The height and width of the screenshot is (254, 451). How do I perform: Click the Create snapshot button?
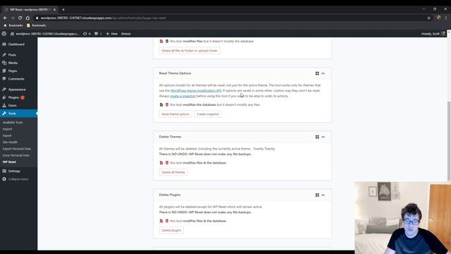[208, 114]
